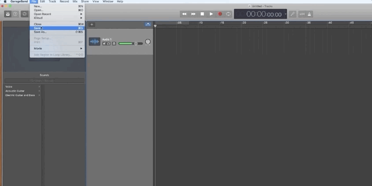Click the 00:00:00.00 time display

[264, 14]
